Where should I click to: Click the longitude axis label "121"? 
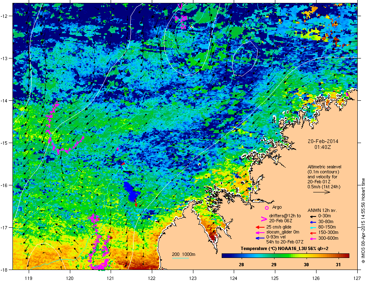111,278
